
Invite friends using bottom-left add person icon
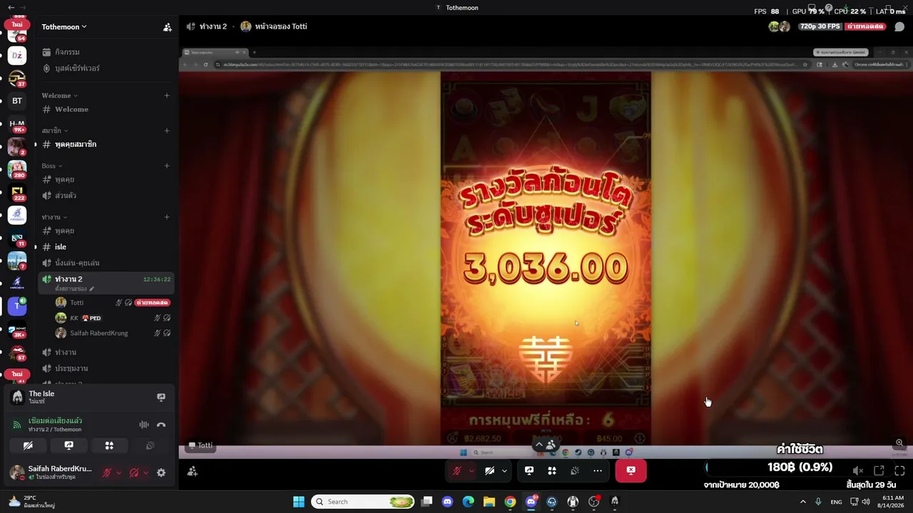[x=193, y=471]
